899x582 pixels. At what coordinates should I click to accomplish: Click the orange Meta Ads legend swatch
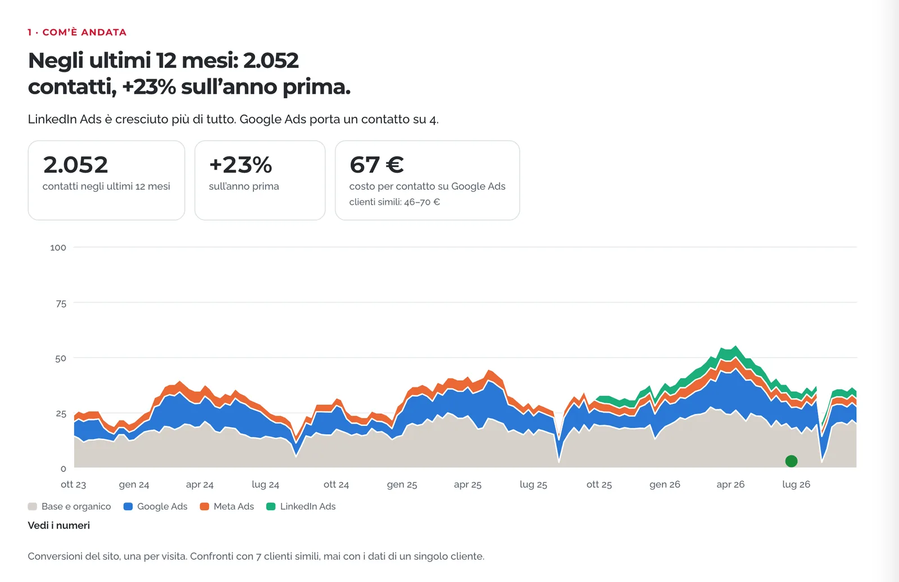(x=205, y=506)
